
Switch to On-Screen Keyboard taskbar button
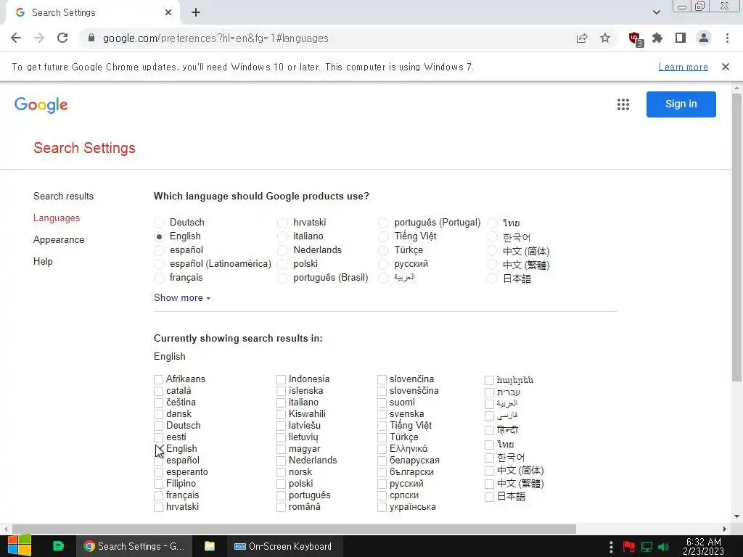(284, 546)
